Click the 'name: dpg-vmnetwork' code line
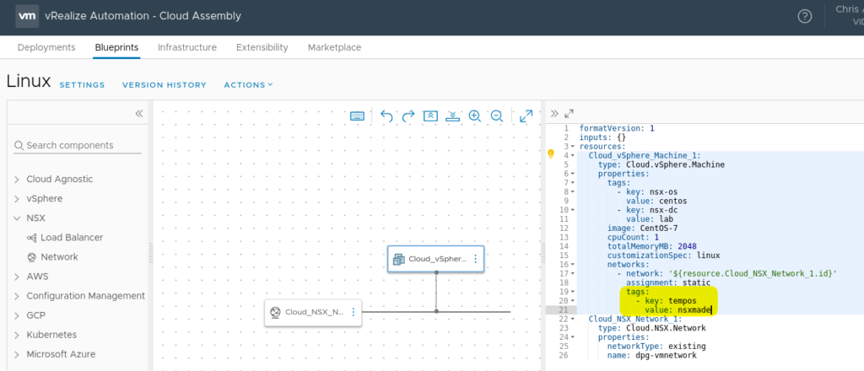Image resolution: width=864 pixels, height=371 pixels. (x=652, y=356)
